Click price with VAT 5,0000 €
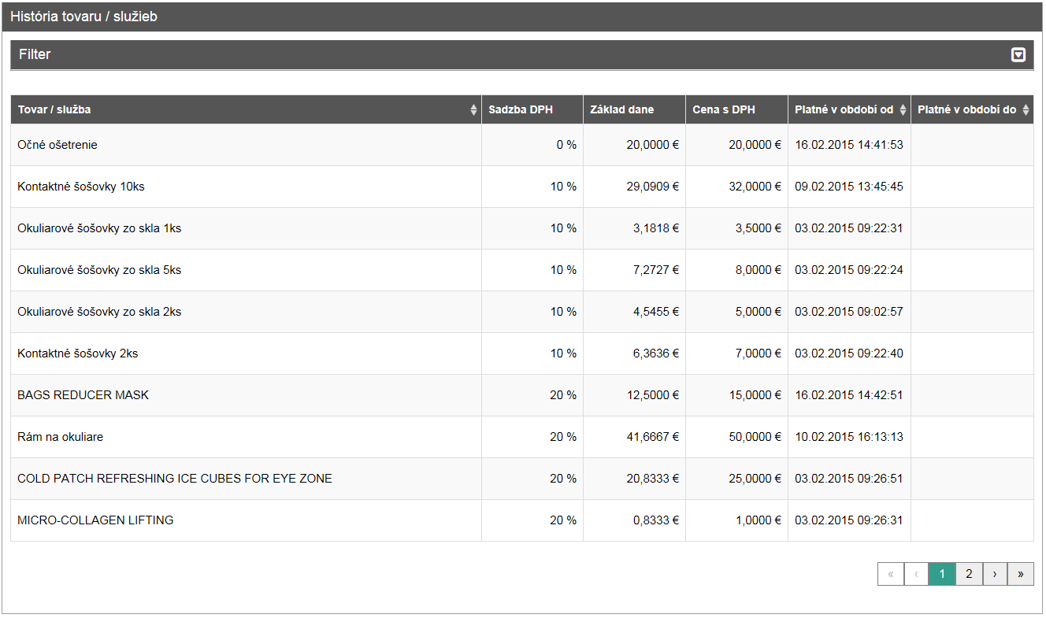Image resolution: width=1046 pixels, height=618 pixels. pyautogui.click(x=758, y=312)
